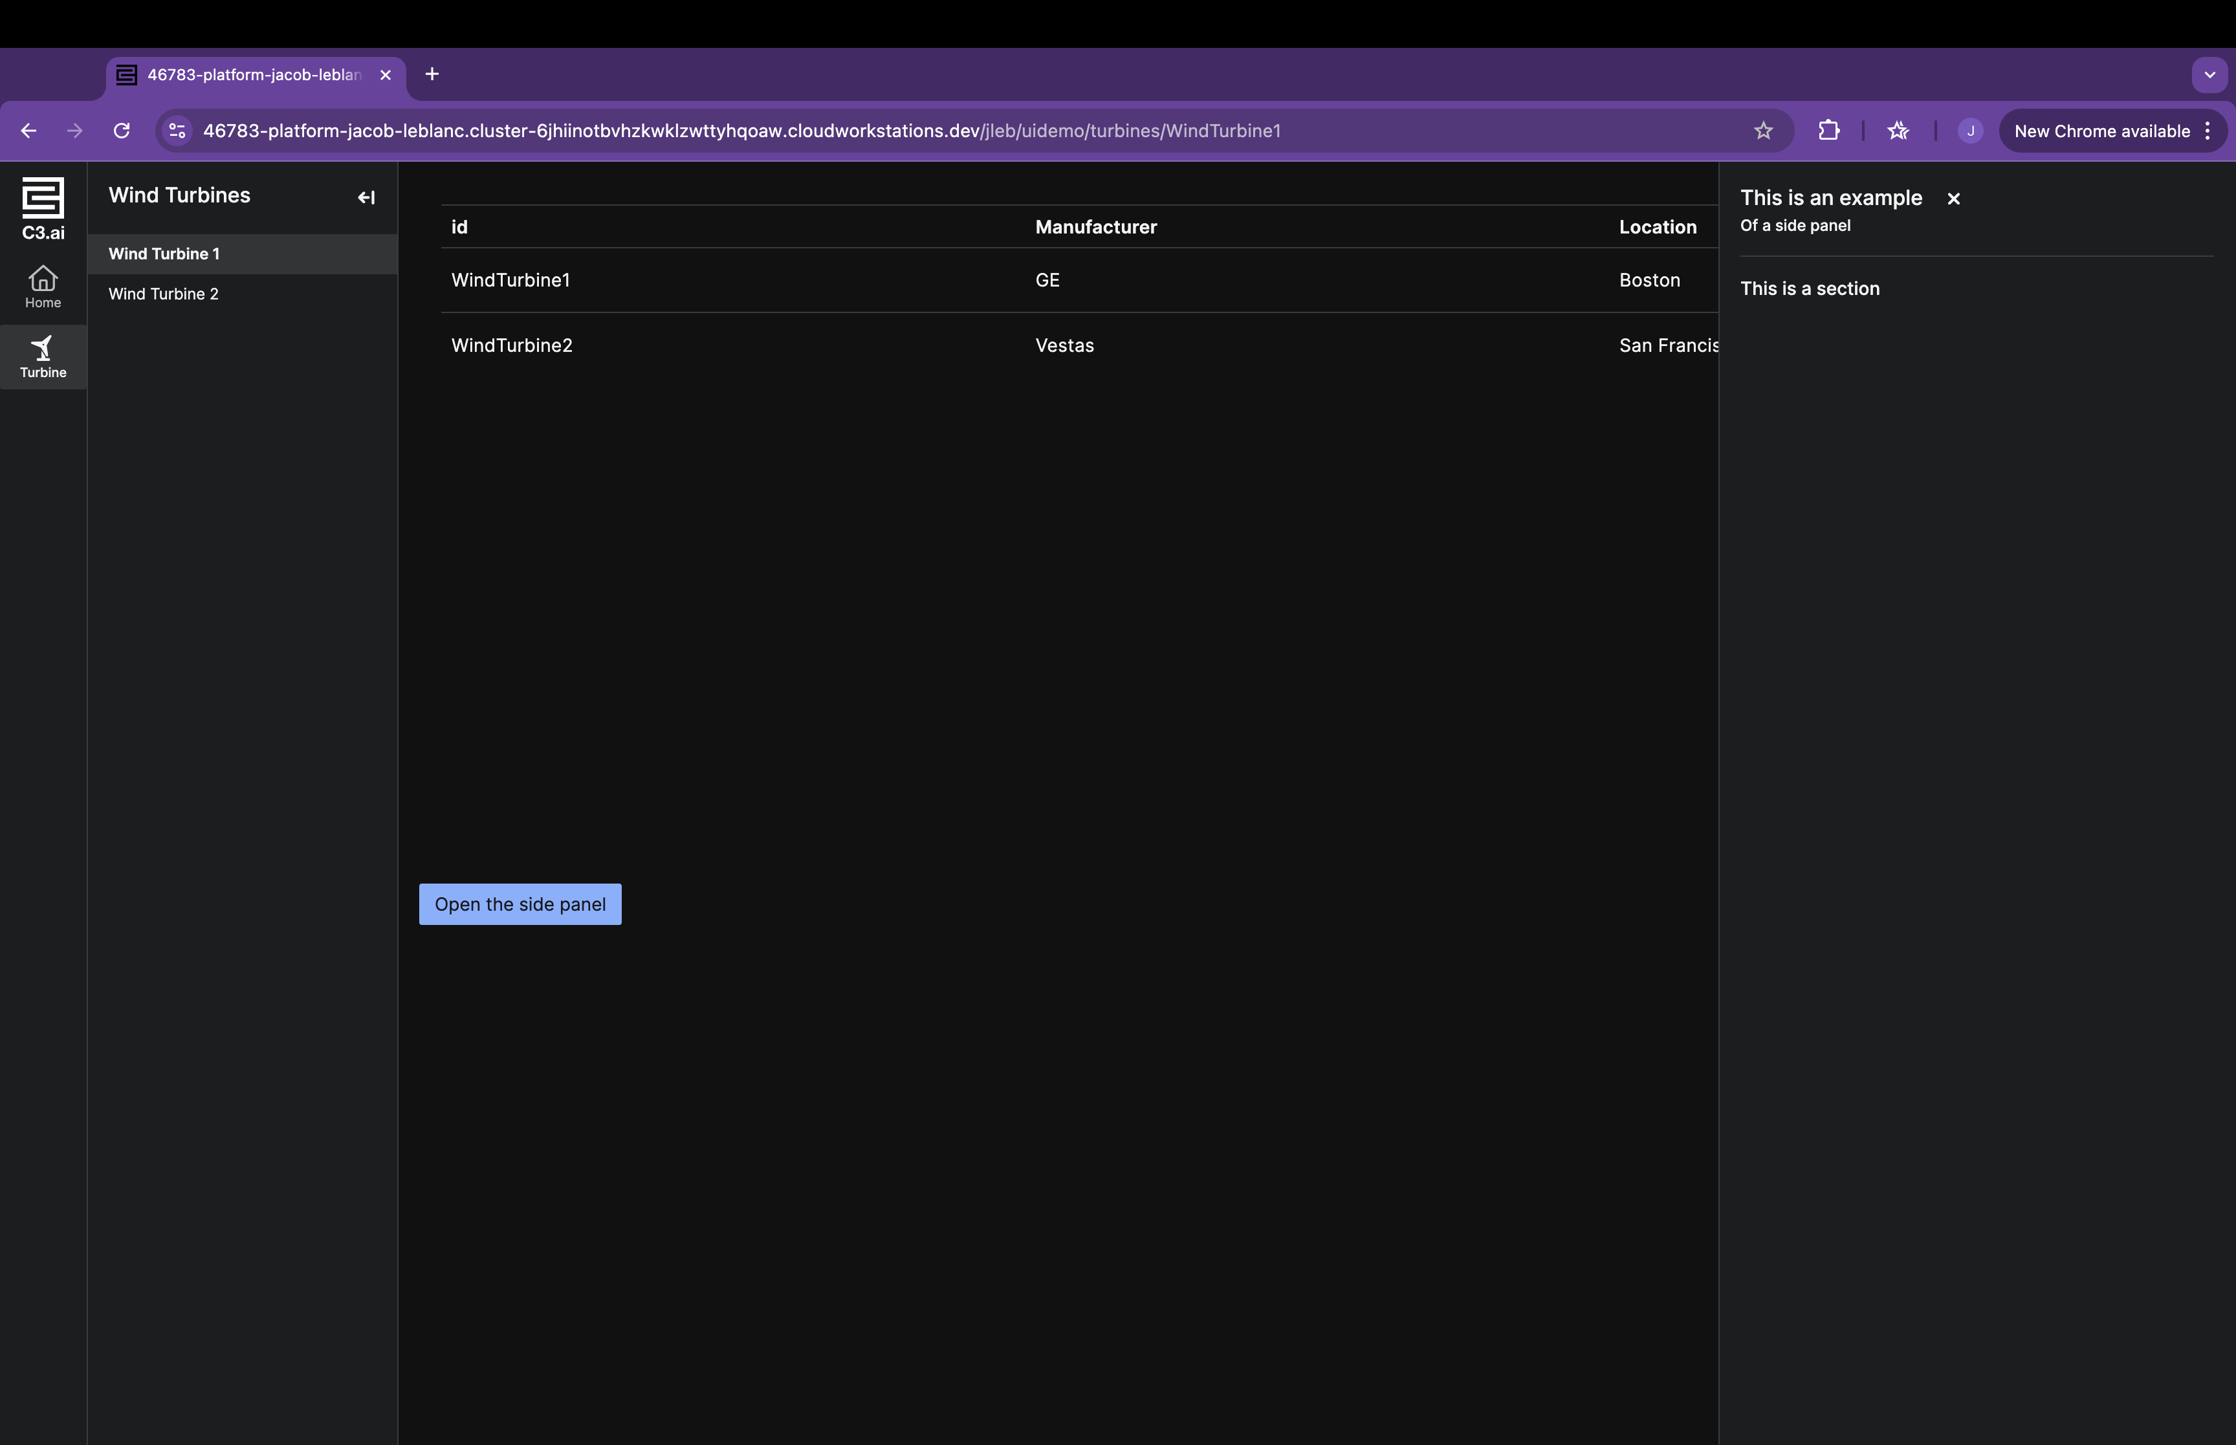
Task: Close the 46783-platform browser tab
Action: [386, 75]
